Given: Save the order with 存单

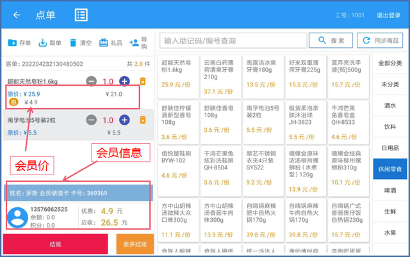Looking at the screenshot, I should tap(19, 43).
